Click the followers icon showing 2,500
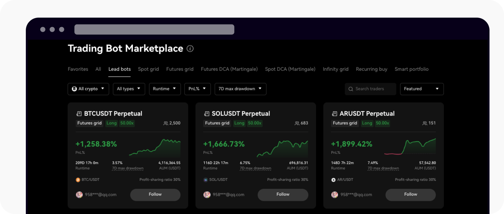Image resolution: width=504 pixels, height=214 pixels. 166,123
